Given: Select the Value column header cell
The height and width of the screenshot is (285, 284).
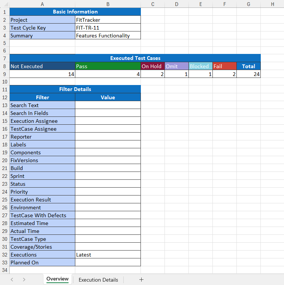Looking at the screenshot, I should pos(108,97).
